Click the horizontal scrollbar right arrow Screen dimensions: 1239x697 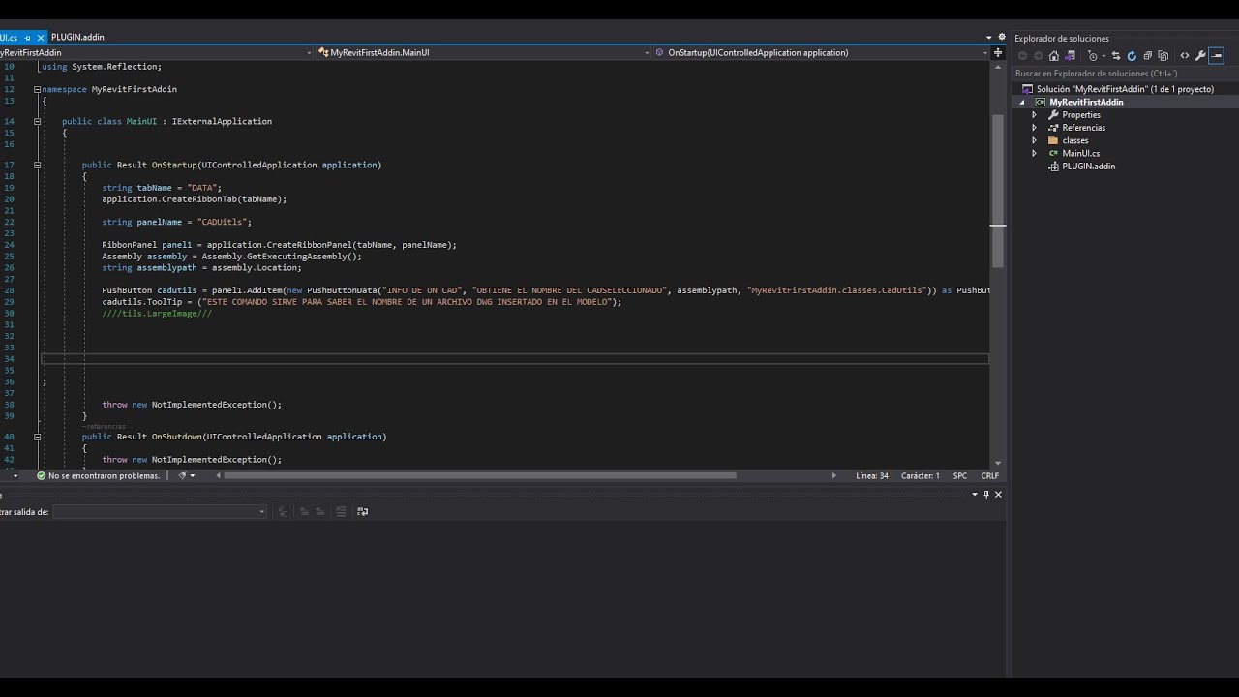pos(834,475)
